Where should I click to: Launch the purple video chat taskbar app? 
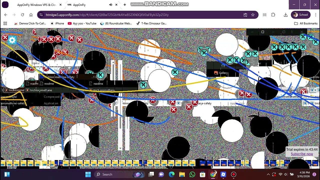[161, 174]
